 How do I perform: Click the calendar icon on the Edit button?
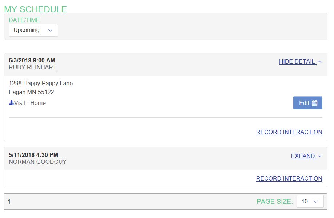point(315,103)
